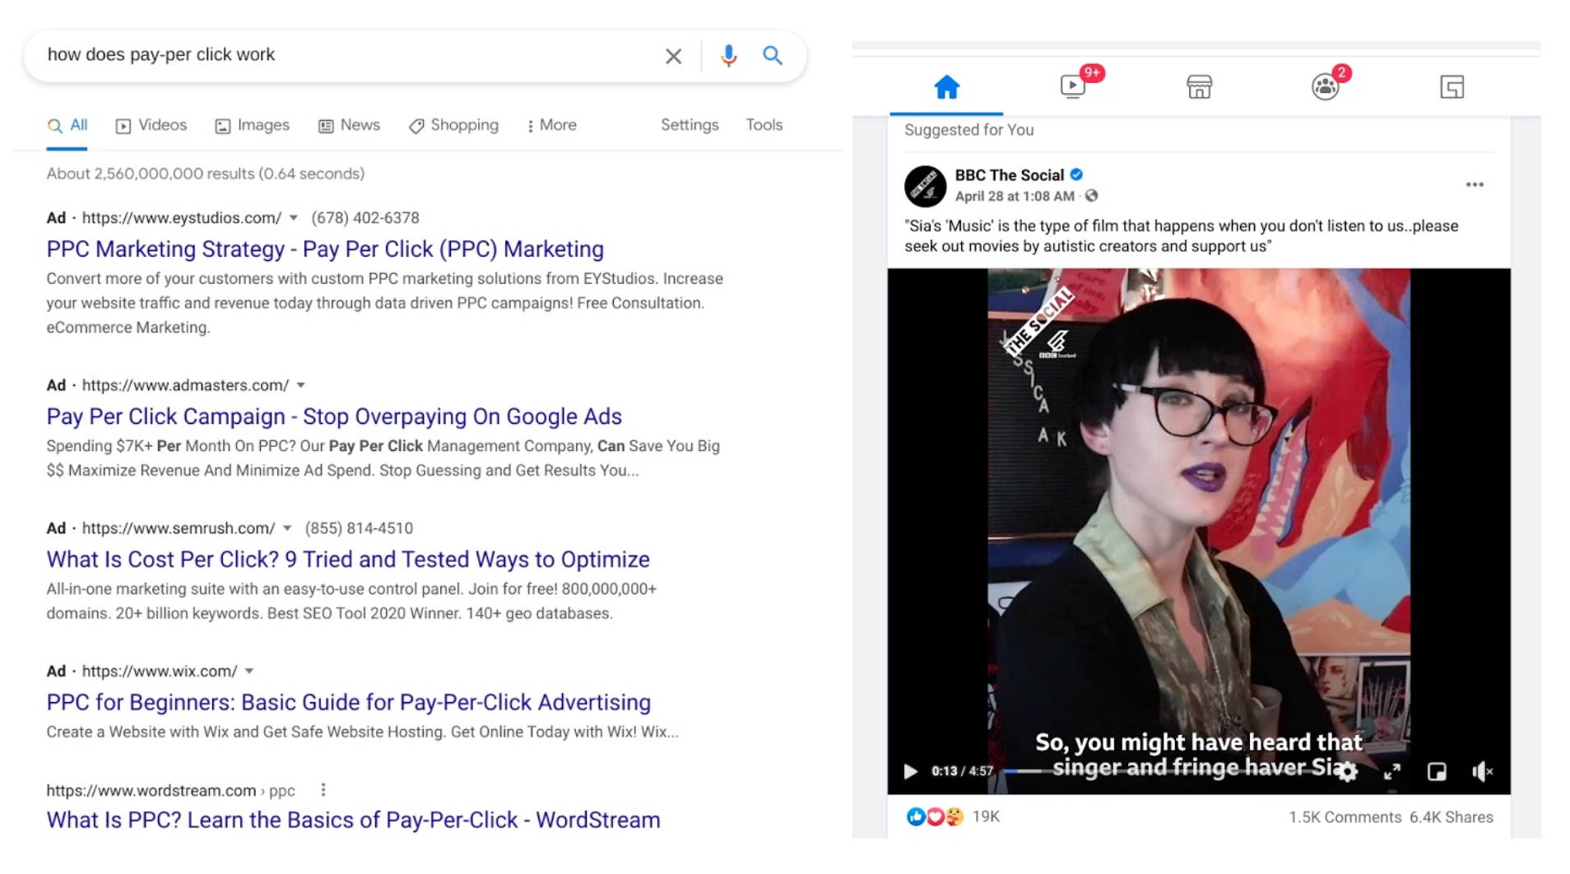This screenshot has height=874, width=1570.
Task: Open the Marketplace storefront icon
Action: click(x=1199, y=86)
